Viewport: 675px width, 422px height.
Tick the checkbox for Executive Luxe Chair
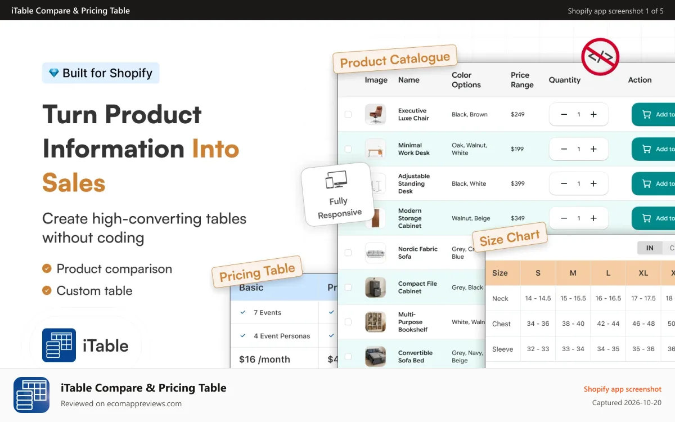(348, 114)
